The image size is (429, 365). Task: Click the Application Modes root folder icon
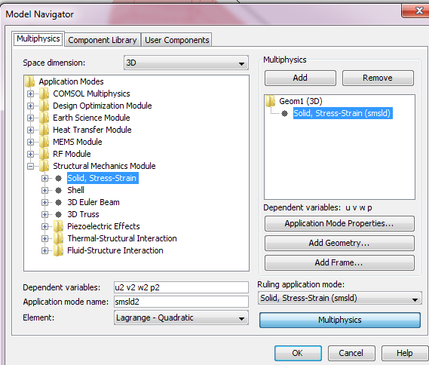[30, 81]
